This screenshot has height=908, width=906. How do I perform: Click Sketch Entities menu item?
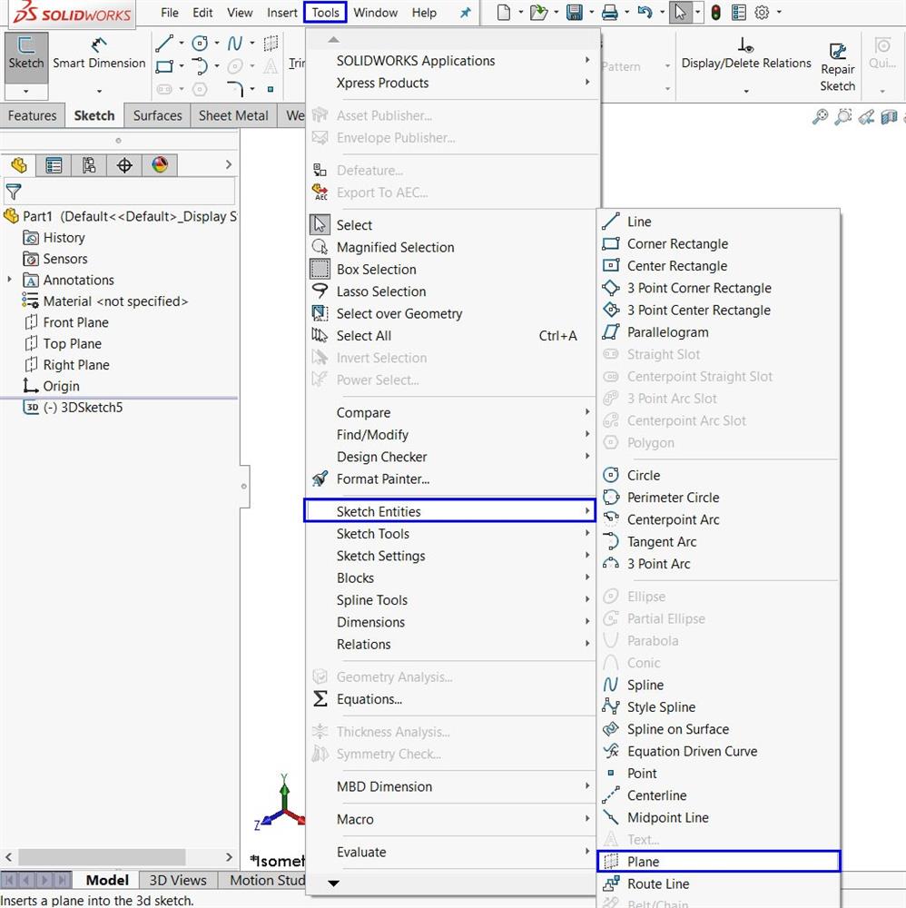click(449, 511)
